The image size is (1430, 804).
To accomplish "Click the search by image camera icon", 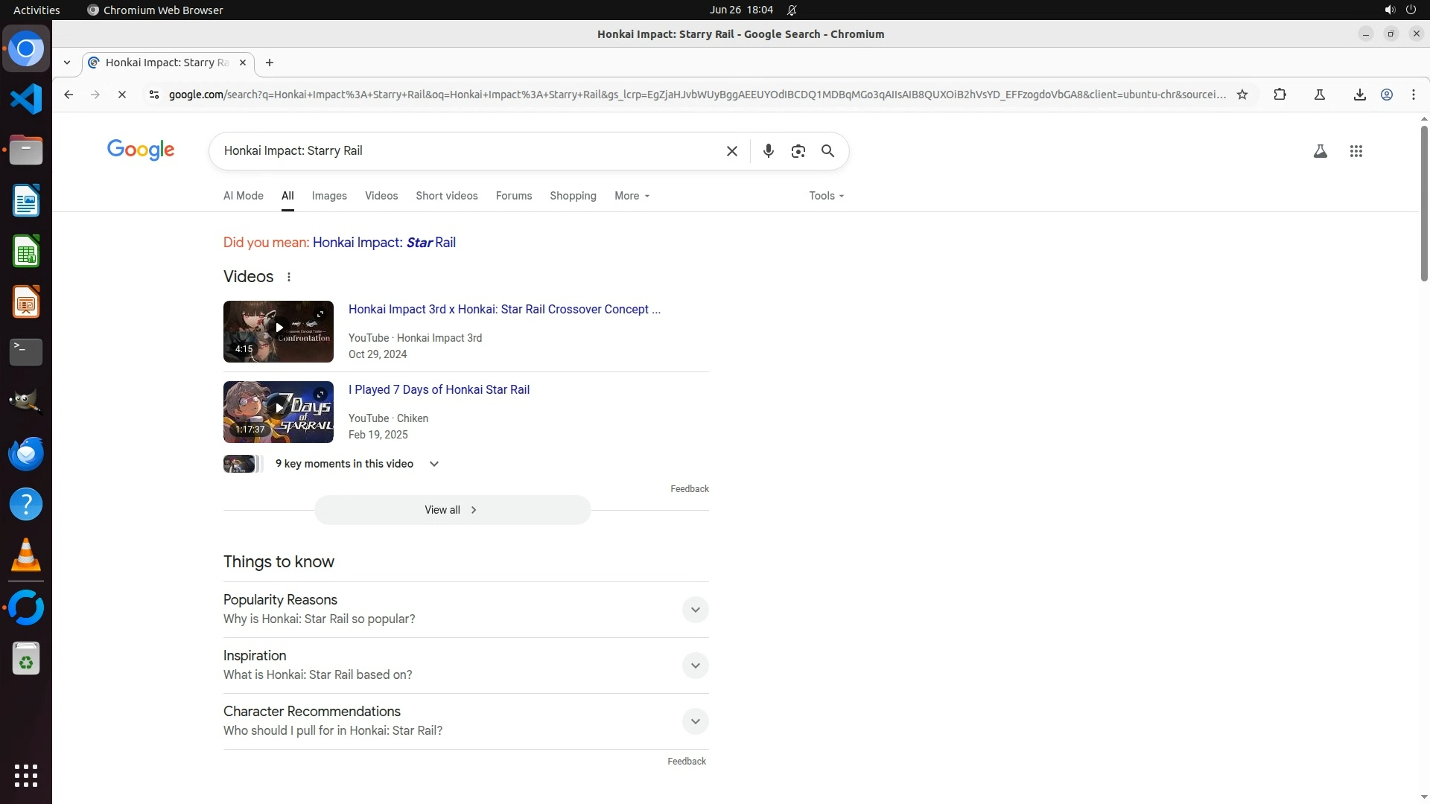I will pyautogui.click(x=798, y=151).
